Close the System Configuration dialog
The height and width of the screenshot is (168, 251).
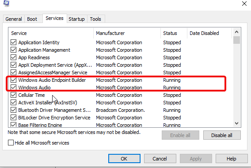pyautogui.click(x=244, y=4)
